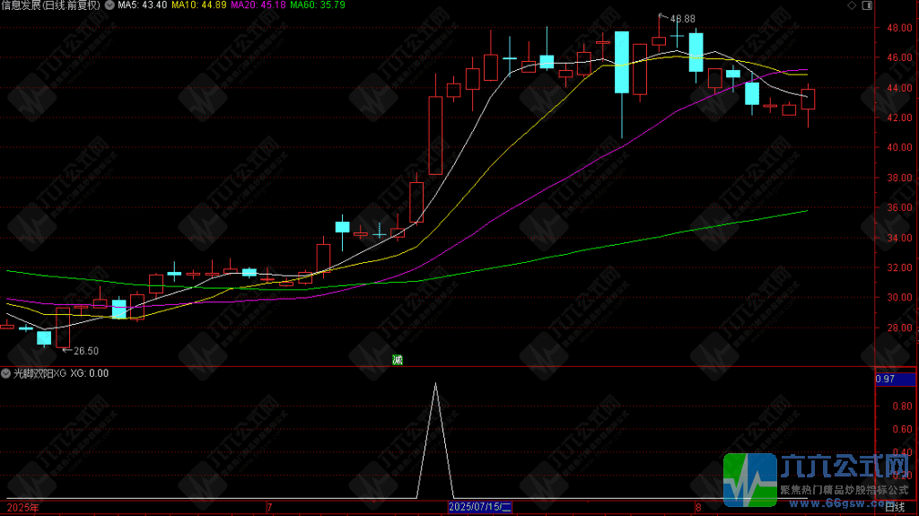Screen dimensions: 919x516
Task: Click the blue 0.97 axis value box
Action: [x=895, y=380]
